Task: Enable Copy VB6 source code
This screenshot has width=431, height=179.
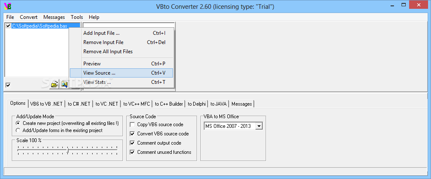Action: click(132, 125)
